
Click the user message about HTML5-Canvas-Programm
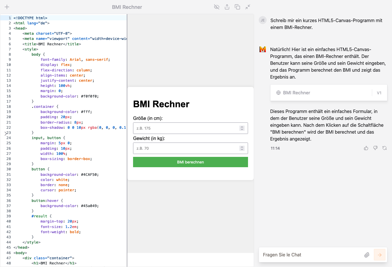tap(326, 24)
